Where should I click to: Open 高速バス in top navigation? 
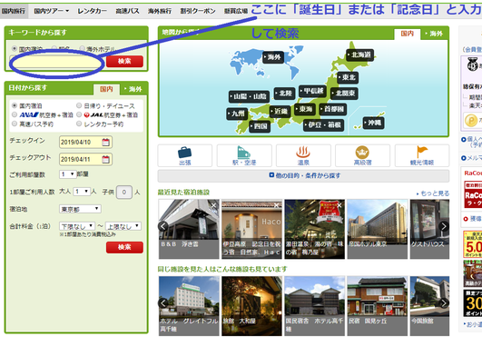[127, 11]
